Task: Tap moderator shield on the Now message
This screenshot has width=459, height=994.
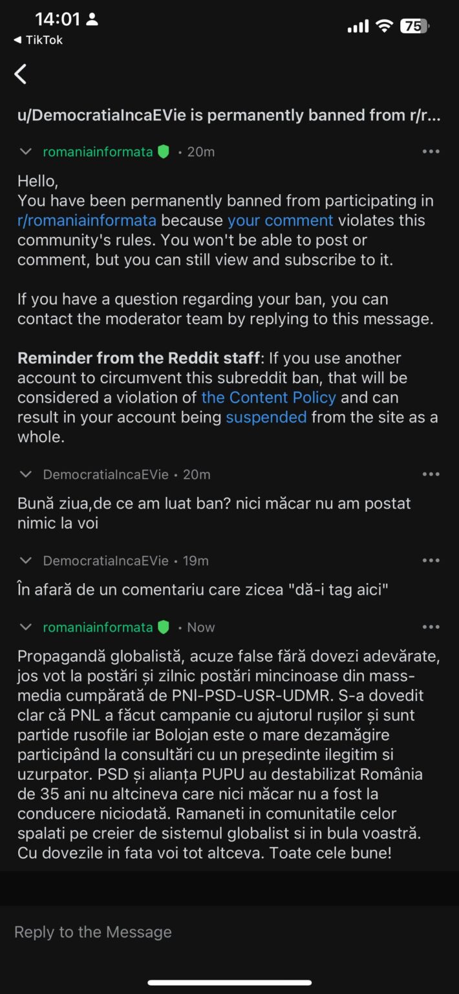Action: [x=164, y=627]
